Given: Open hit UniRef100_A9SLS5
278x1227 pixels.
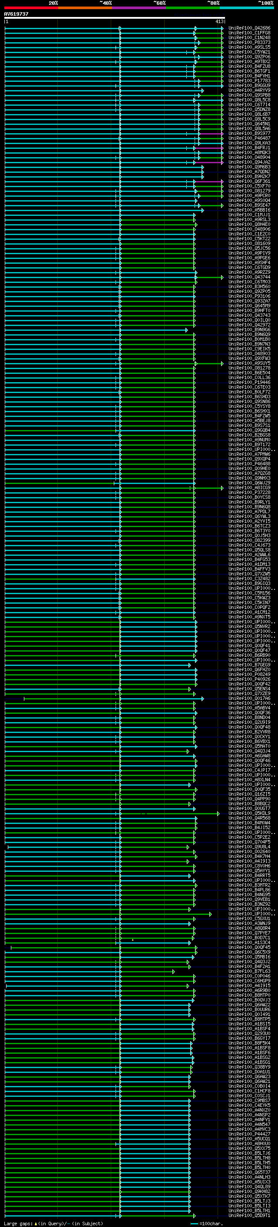Looking at the screenshot, I should click(249, 47).
